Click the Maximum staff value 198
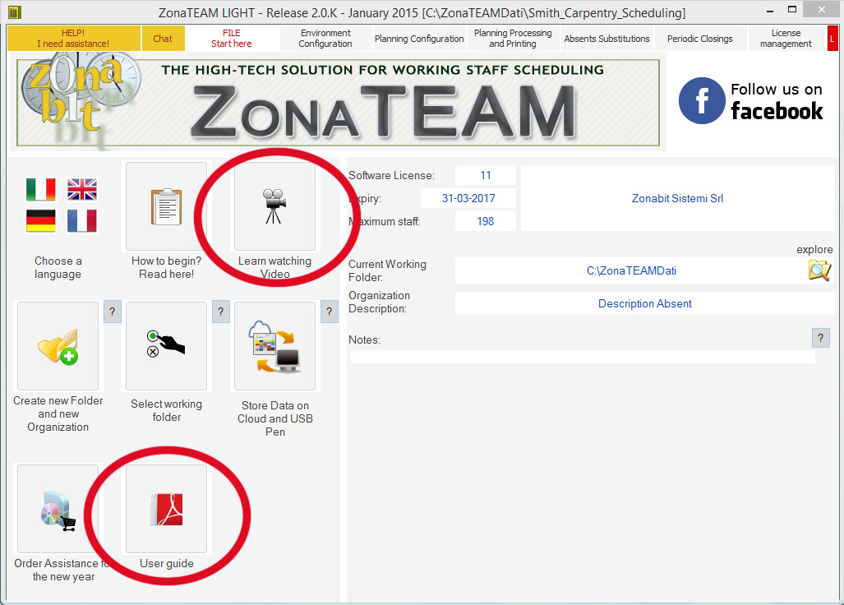844x605 pixels. [486, 221]
